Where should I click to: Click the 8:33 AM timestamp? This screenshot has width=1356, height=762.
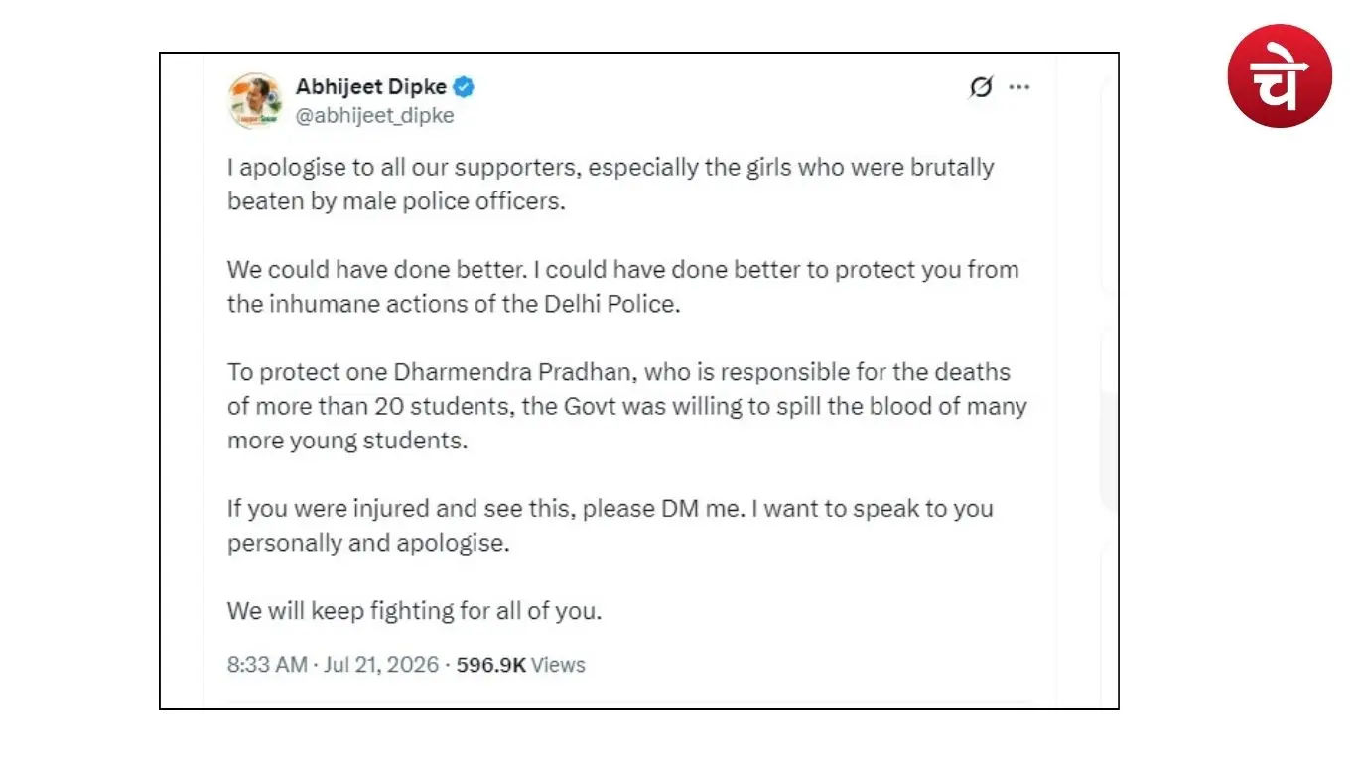pos(267,665)
